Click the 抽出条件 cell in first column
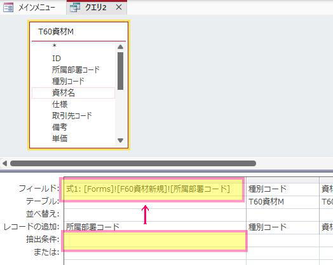Image resolution: width=333 pixels, height=265 pixels. tap(155, 240)
